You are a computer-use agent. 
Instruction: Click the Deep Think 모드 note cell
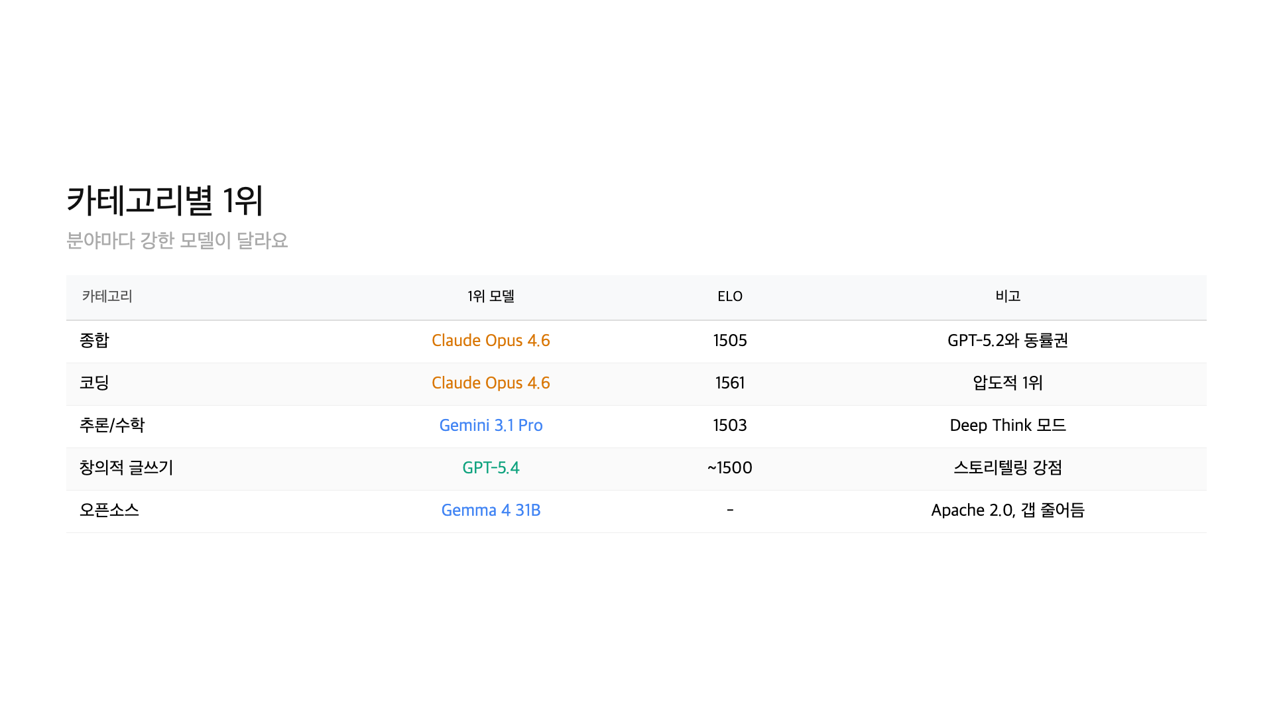coord(1008,426)
